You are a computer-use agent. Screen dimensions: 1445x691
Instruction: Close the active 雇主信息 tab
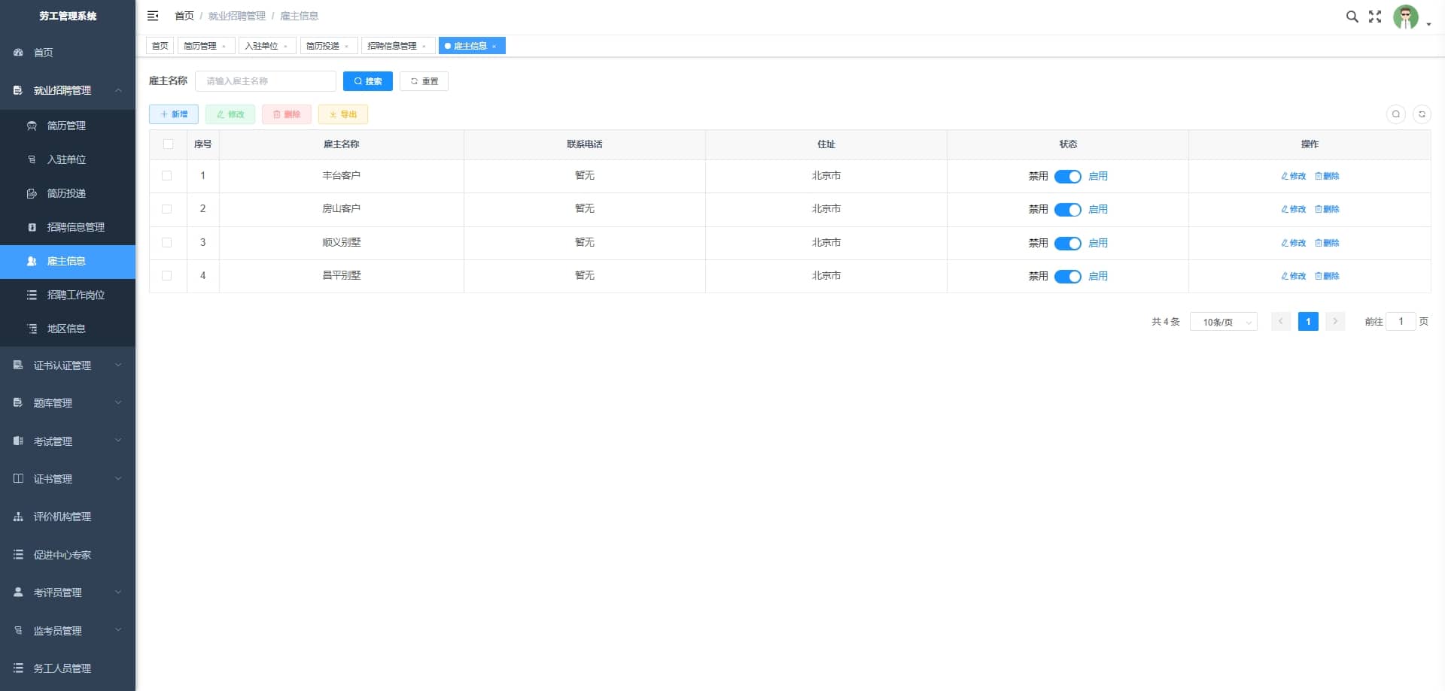tap(494, 47)
